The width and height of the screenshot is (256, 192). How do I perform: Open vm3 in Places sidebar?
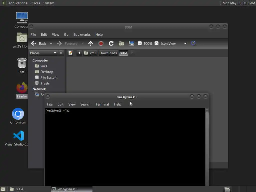[43, 66]
